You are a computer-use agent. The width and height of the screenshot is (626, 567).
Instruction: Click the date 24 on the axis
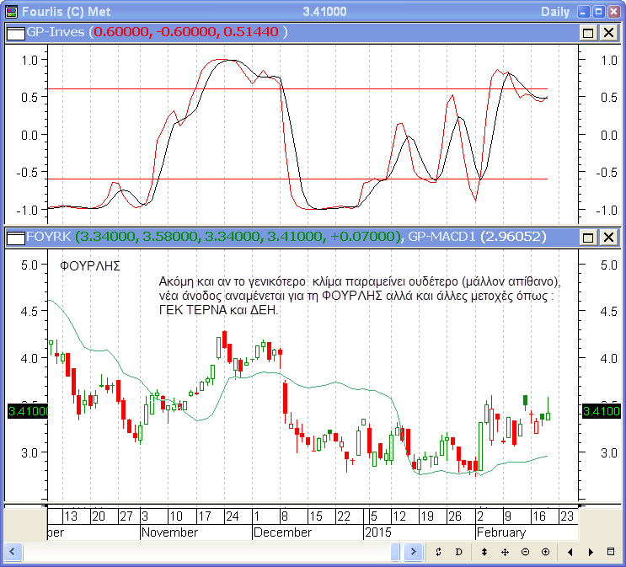233,516
